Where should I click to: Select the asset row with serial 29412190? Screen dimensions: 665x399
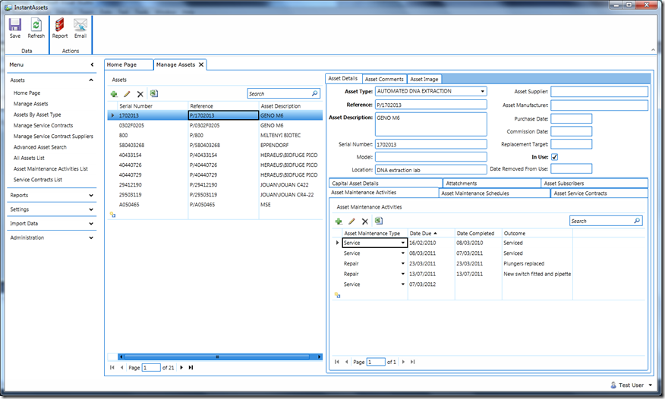215,184
